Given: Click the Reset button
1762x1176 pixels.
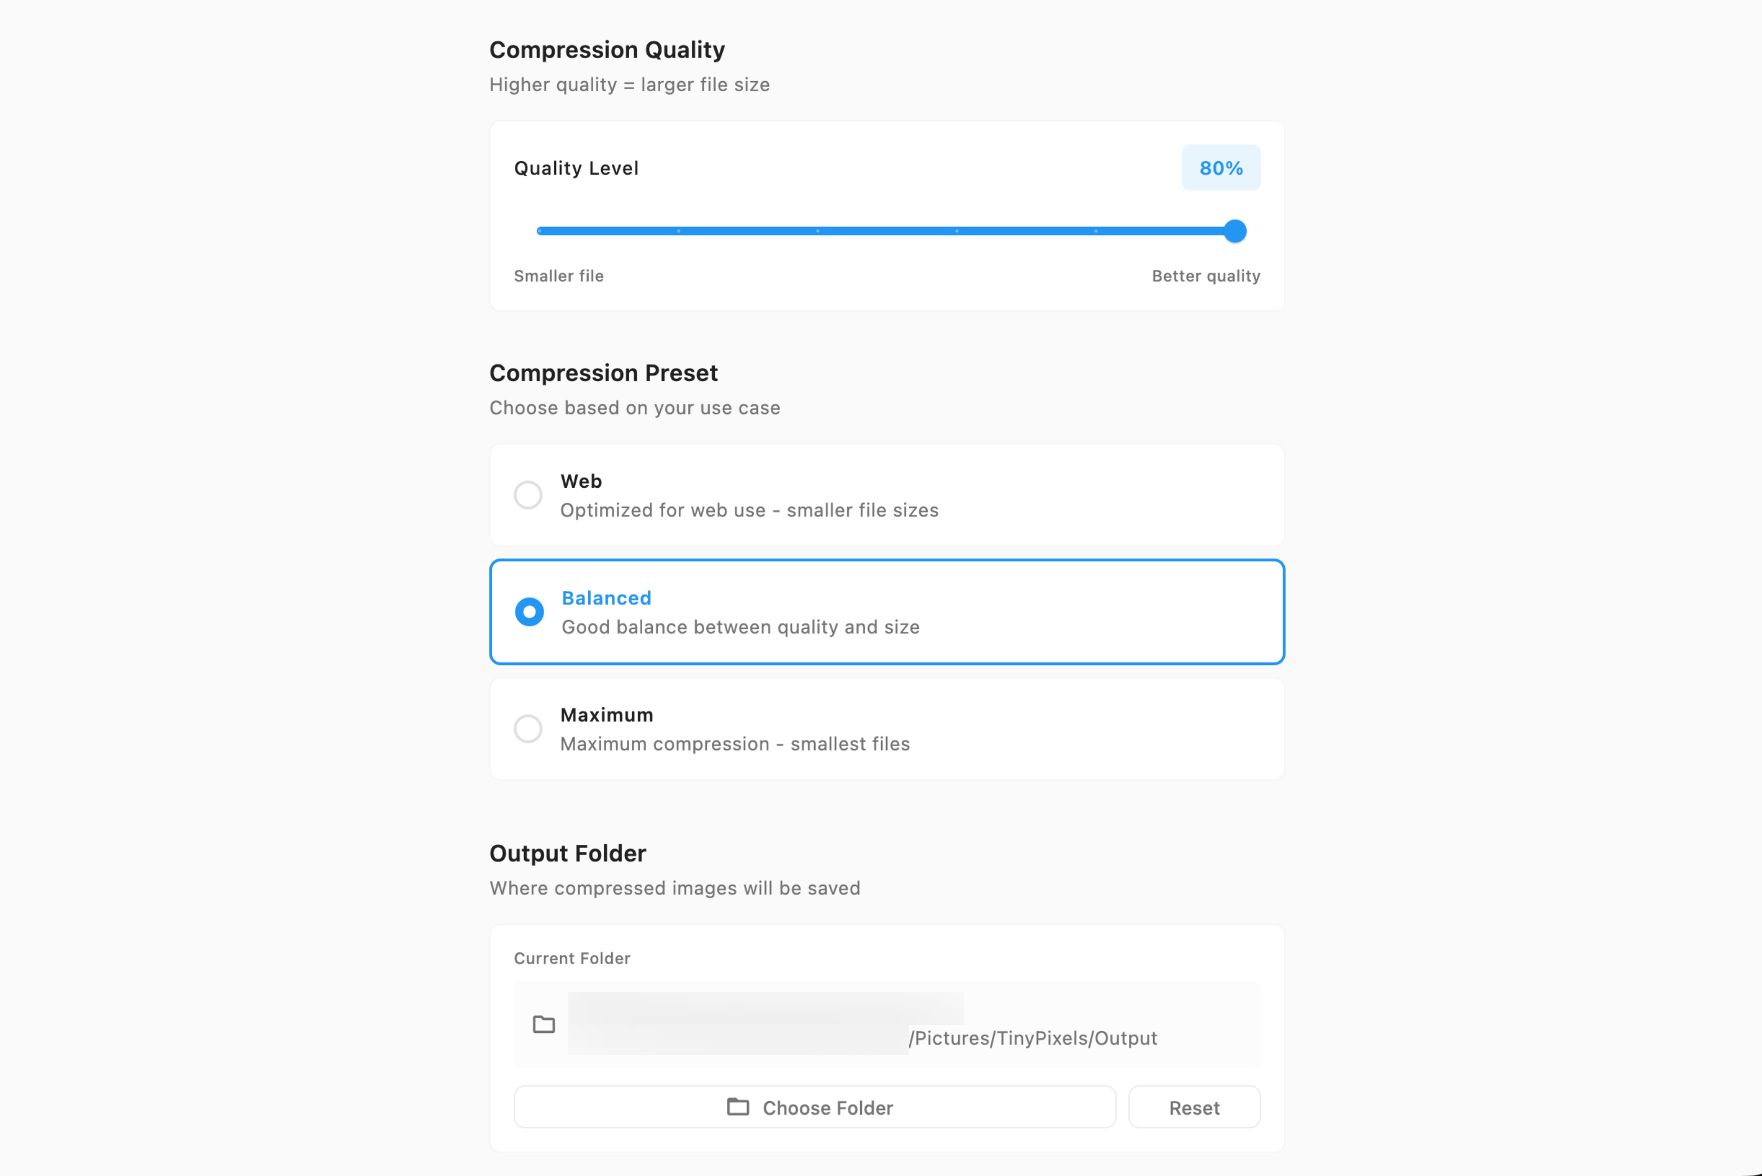Looking at the screenshot, I should click(x=1194, y=1107).
